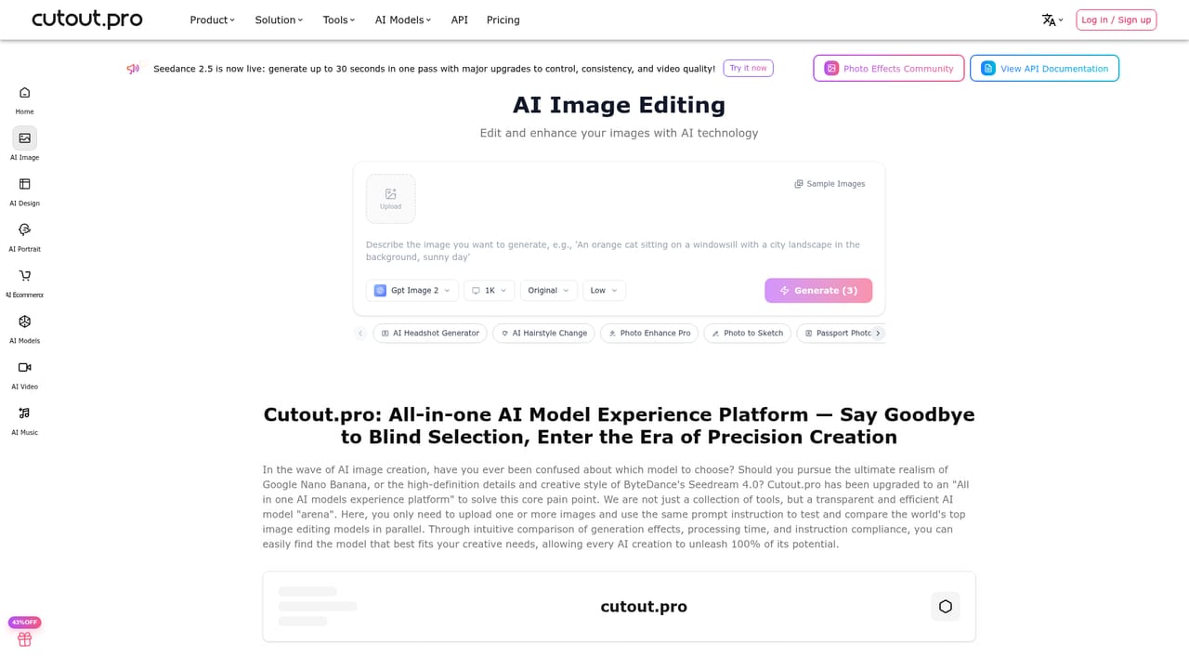This screenshot has width=1189, height=669.
Task: Open Sample Images
Action: point(830,184)
